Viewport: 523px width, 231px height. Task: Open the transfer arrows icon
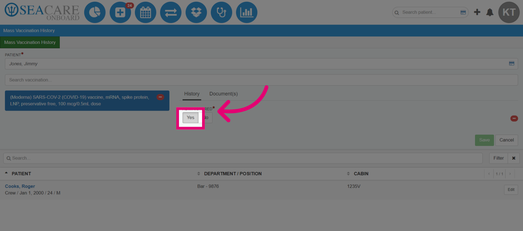pyautogui.click(x=171, y=12)
